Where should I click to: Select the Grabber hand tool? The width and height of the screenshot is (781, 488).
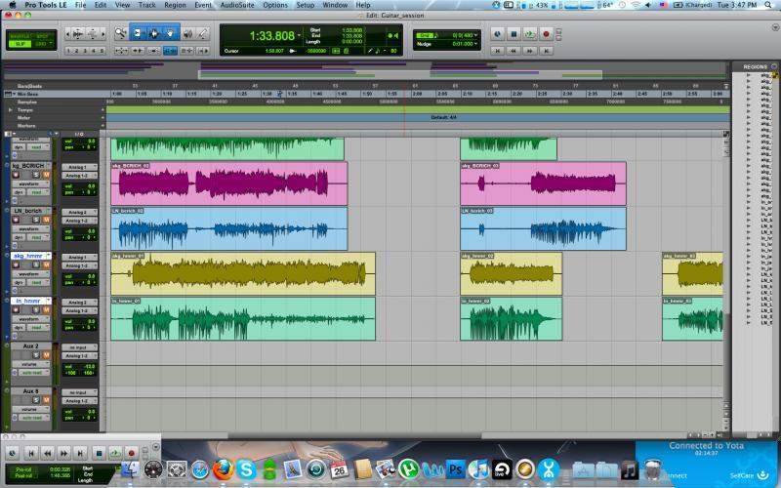click(x=170, y=33)
